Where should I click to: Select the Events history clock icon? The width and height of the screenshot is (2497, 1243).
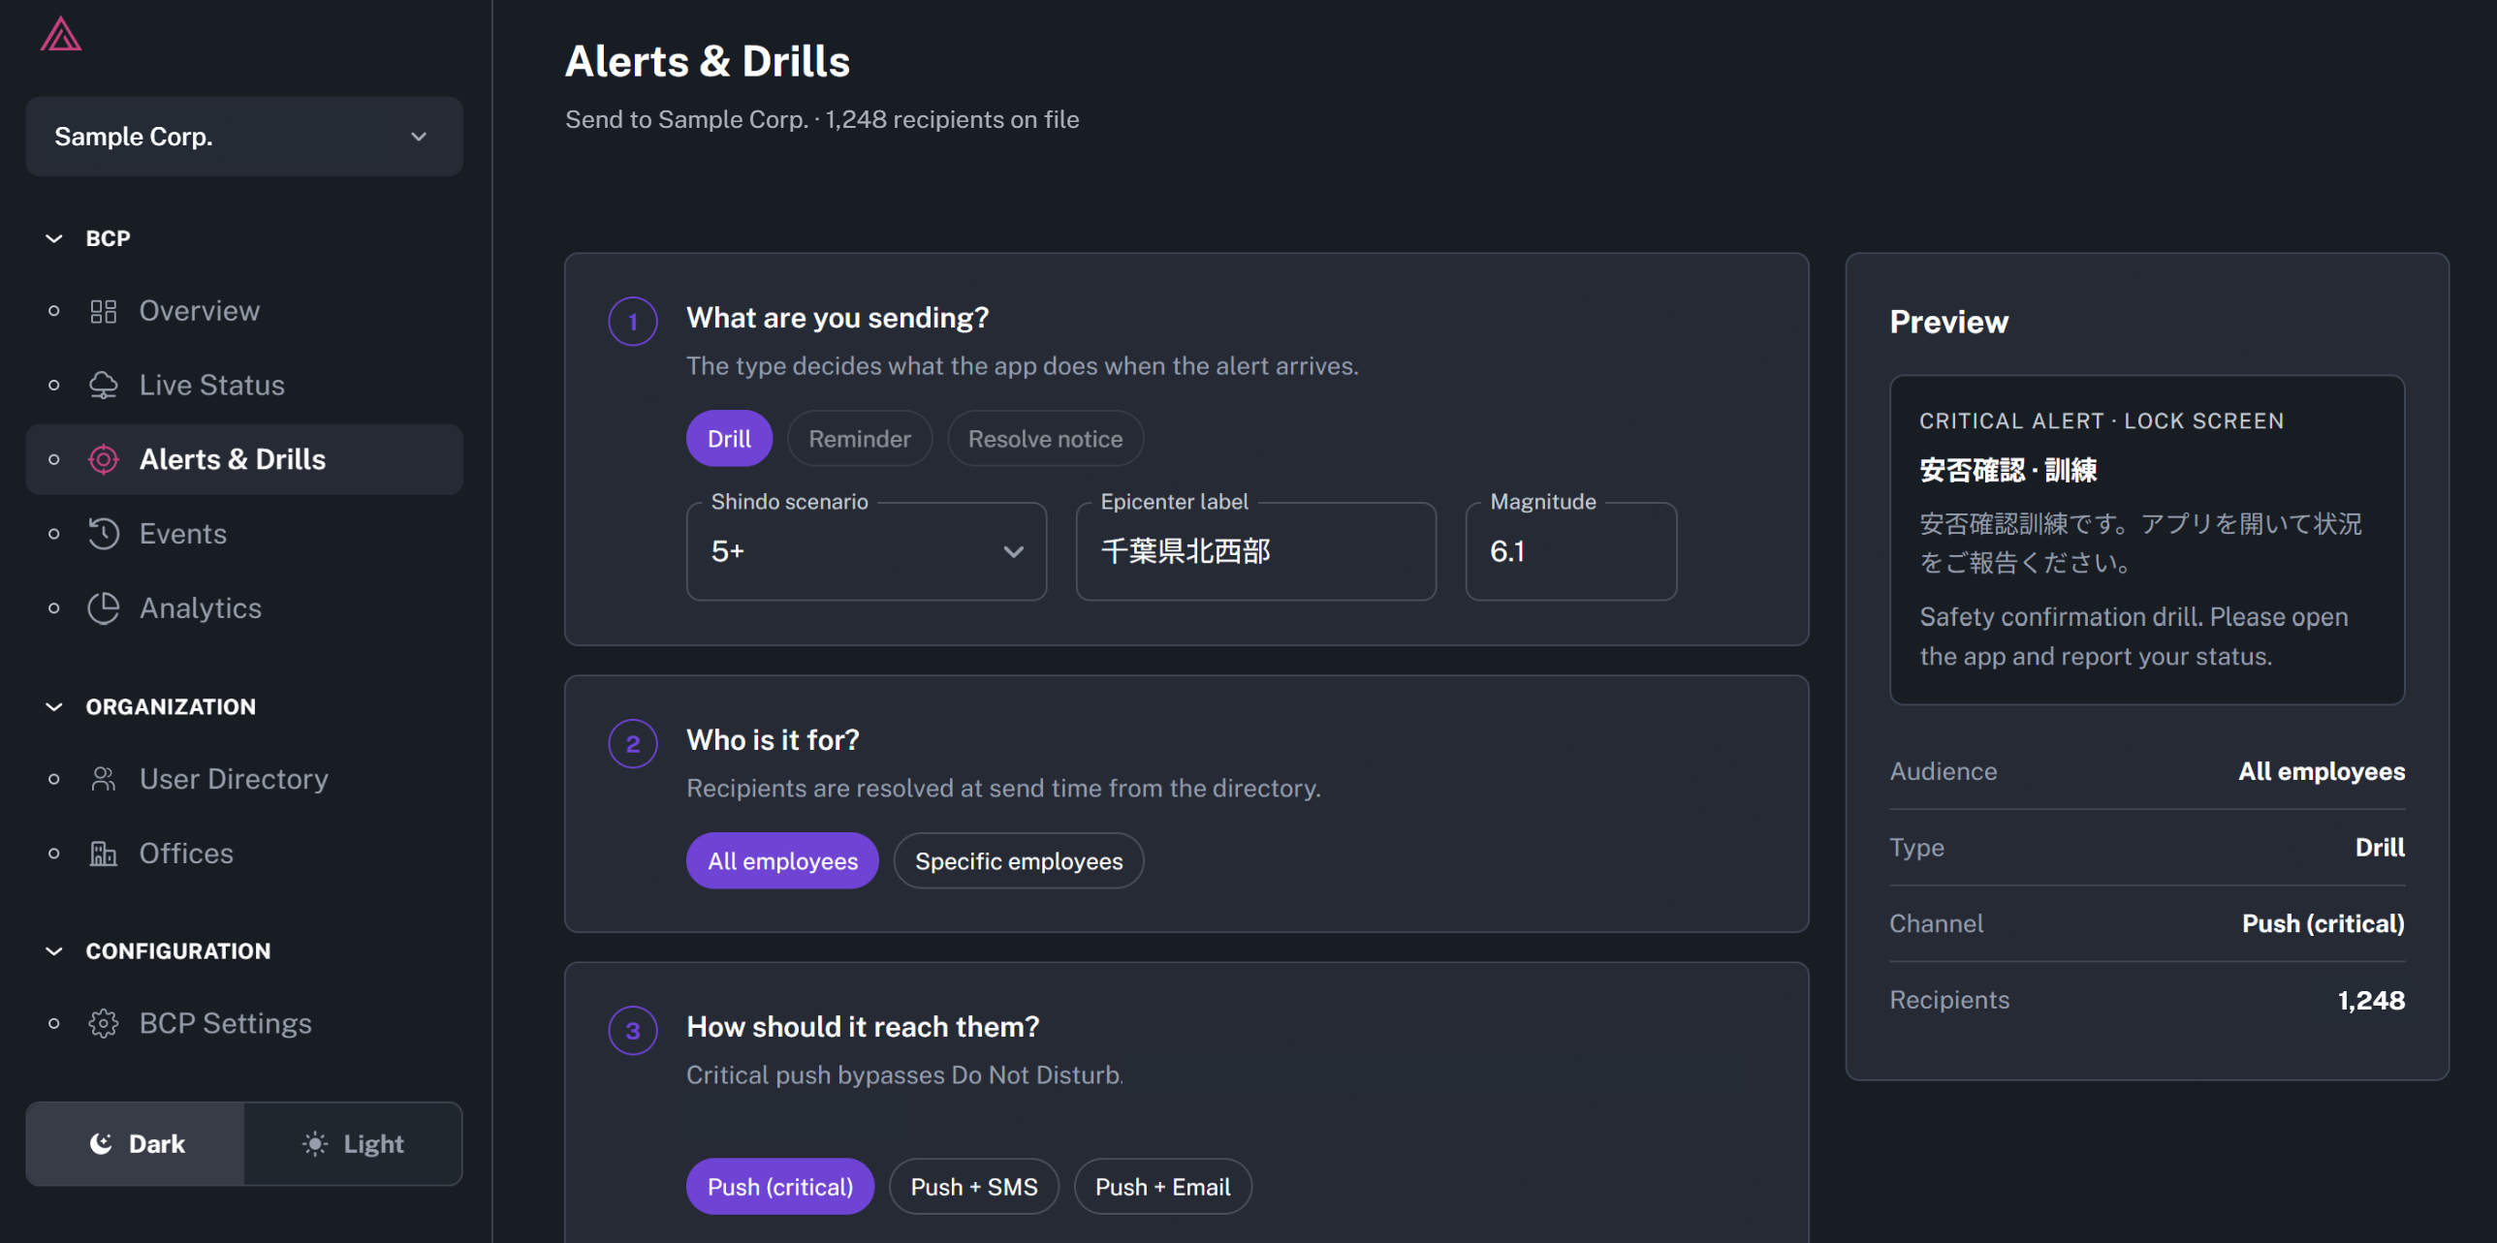point(103,534)
